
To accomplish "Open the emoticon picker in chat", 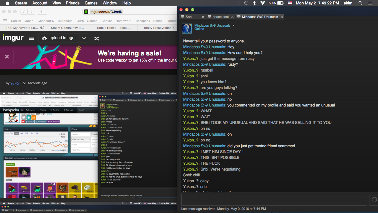I will point(374,200).
